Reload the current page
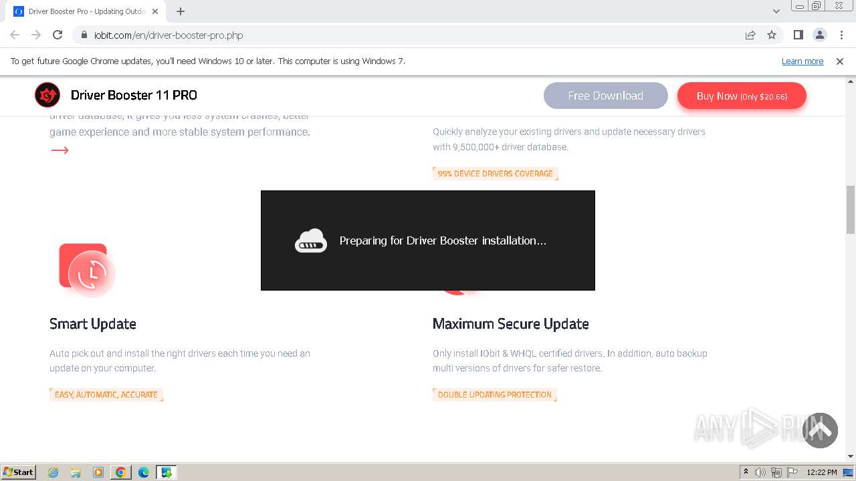The width and height of the screenshot is (856, 481). pyautogui.click(x=58, y=35)
